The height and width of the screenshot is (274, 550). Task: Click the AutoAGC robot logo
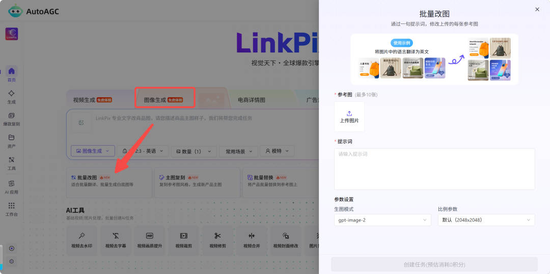[x=15, y=11]
